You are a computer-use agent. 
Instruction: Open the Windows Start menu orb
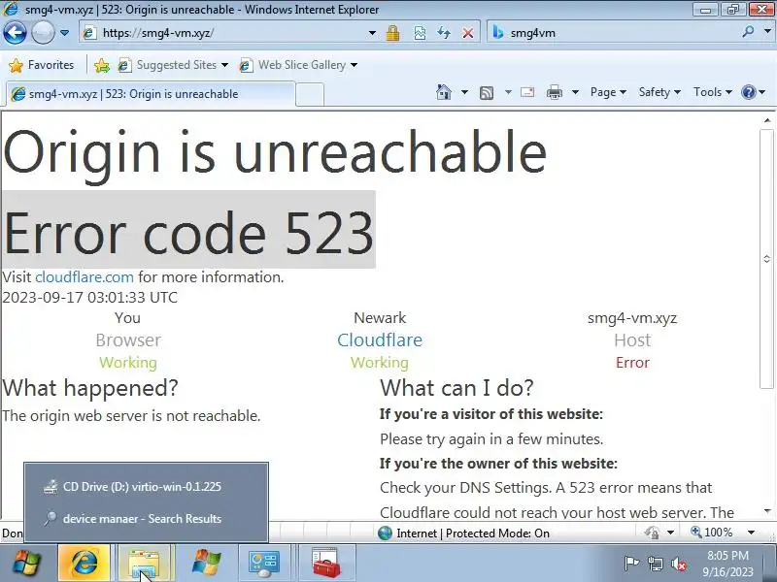click(27, 563)
